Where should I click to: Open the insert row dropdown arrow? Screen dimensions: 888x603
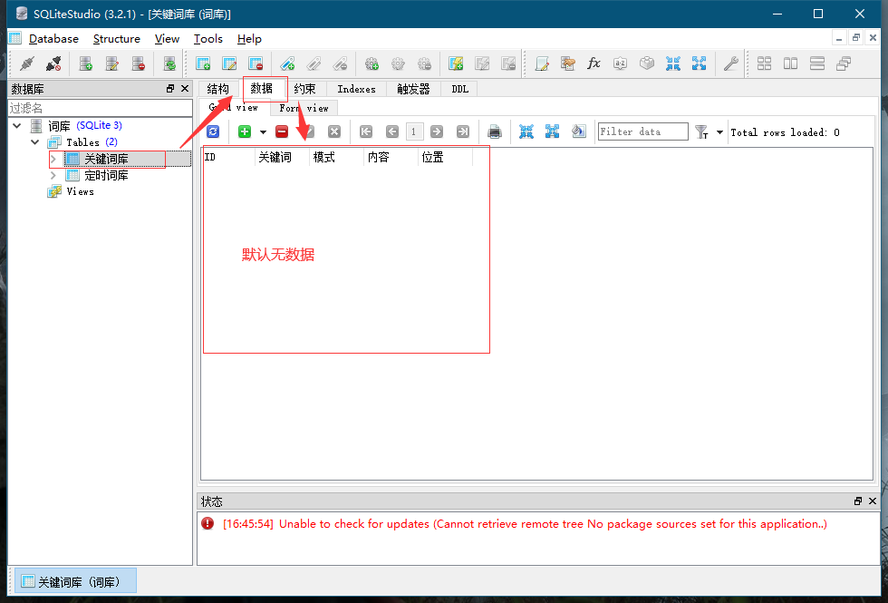[263, 132]
